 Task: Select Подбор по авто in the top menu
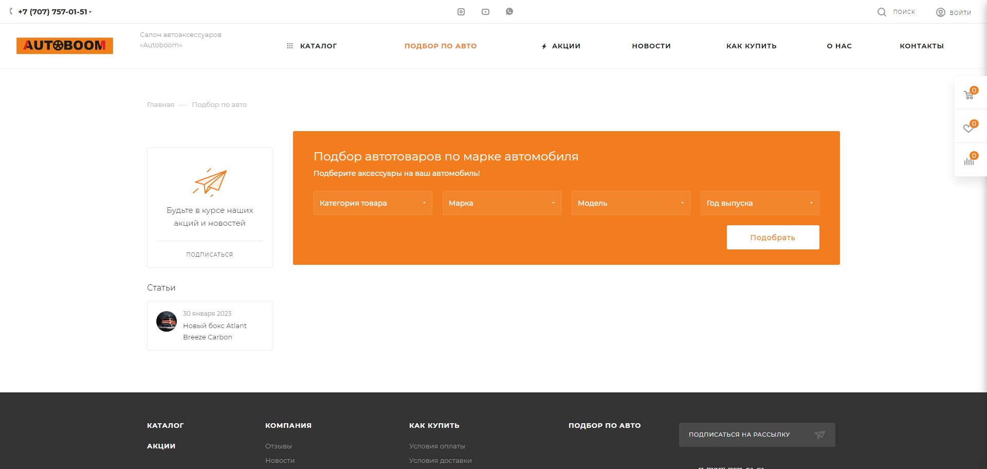point(441,46)
